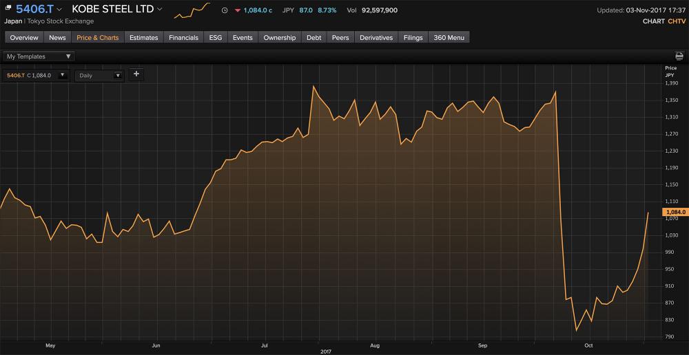Open the mini sparkline chart thumbnail
The height and width of the screenshot is (355, 689).
(x=192, y=10)
